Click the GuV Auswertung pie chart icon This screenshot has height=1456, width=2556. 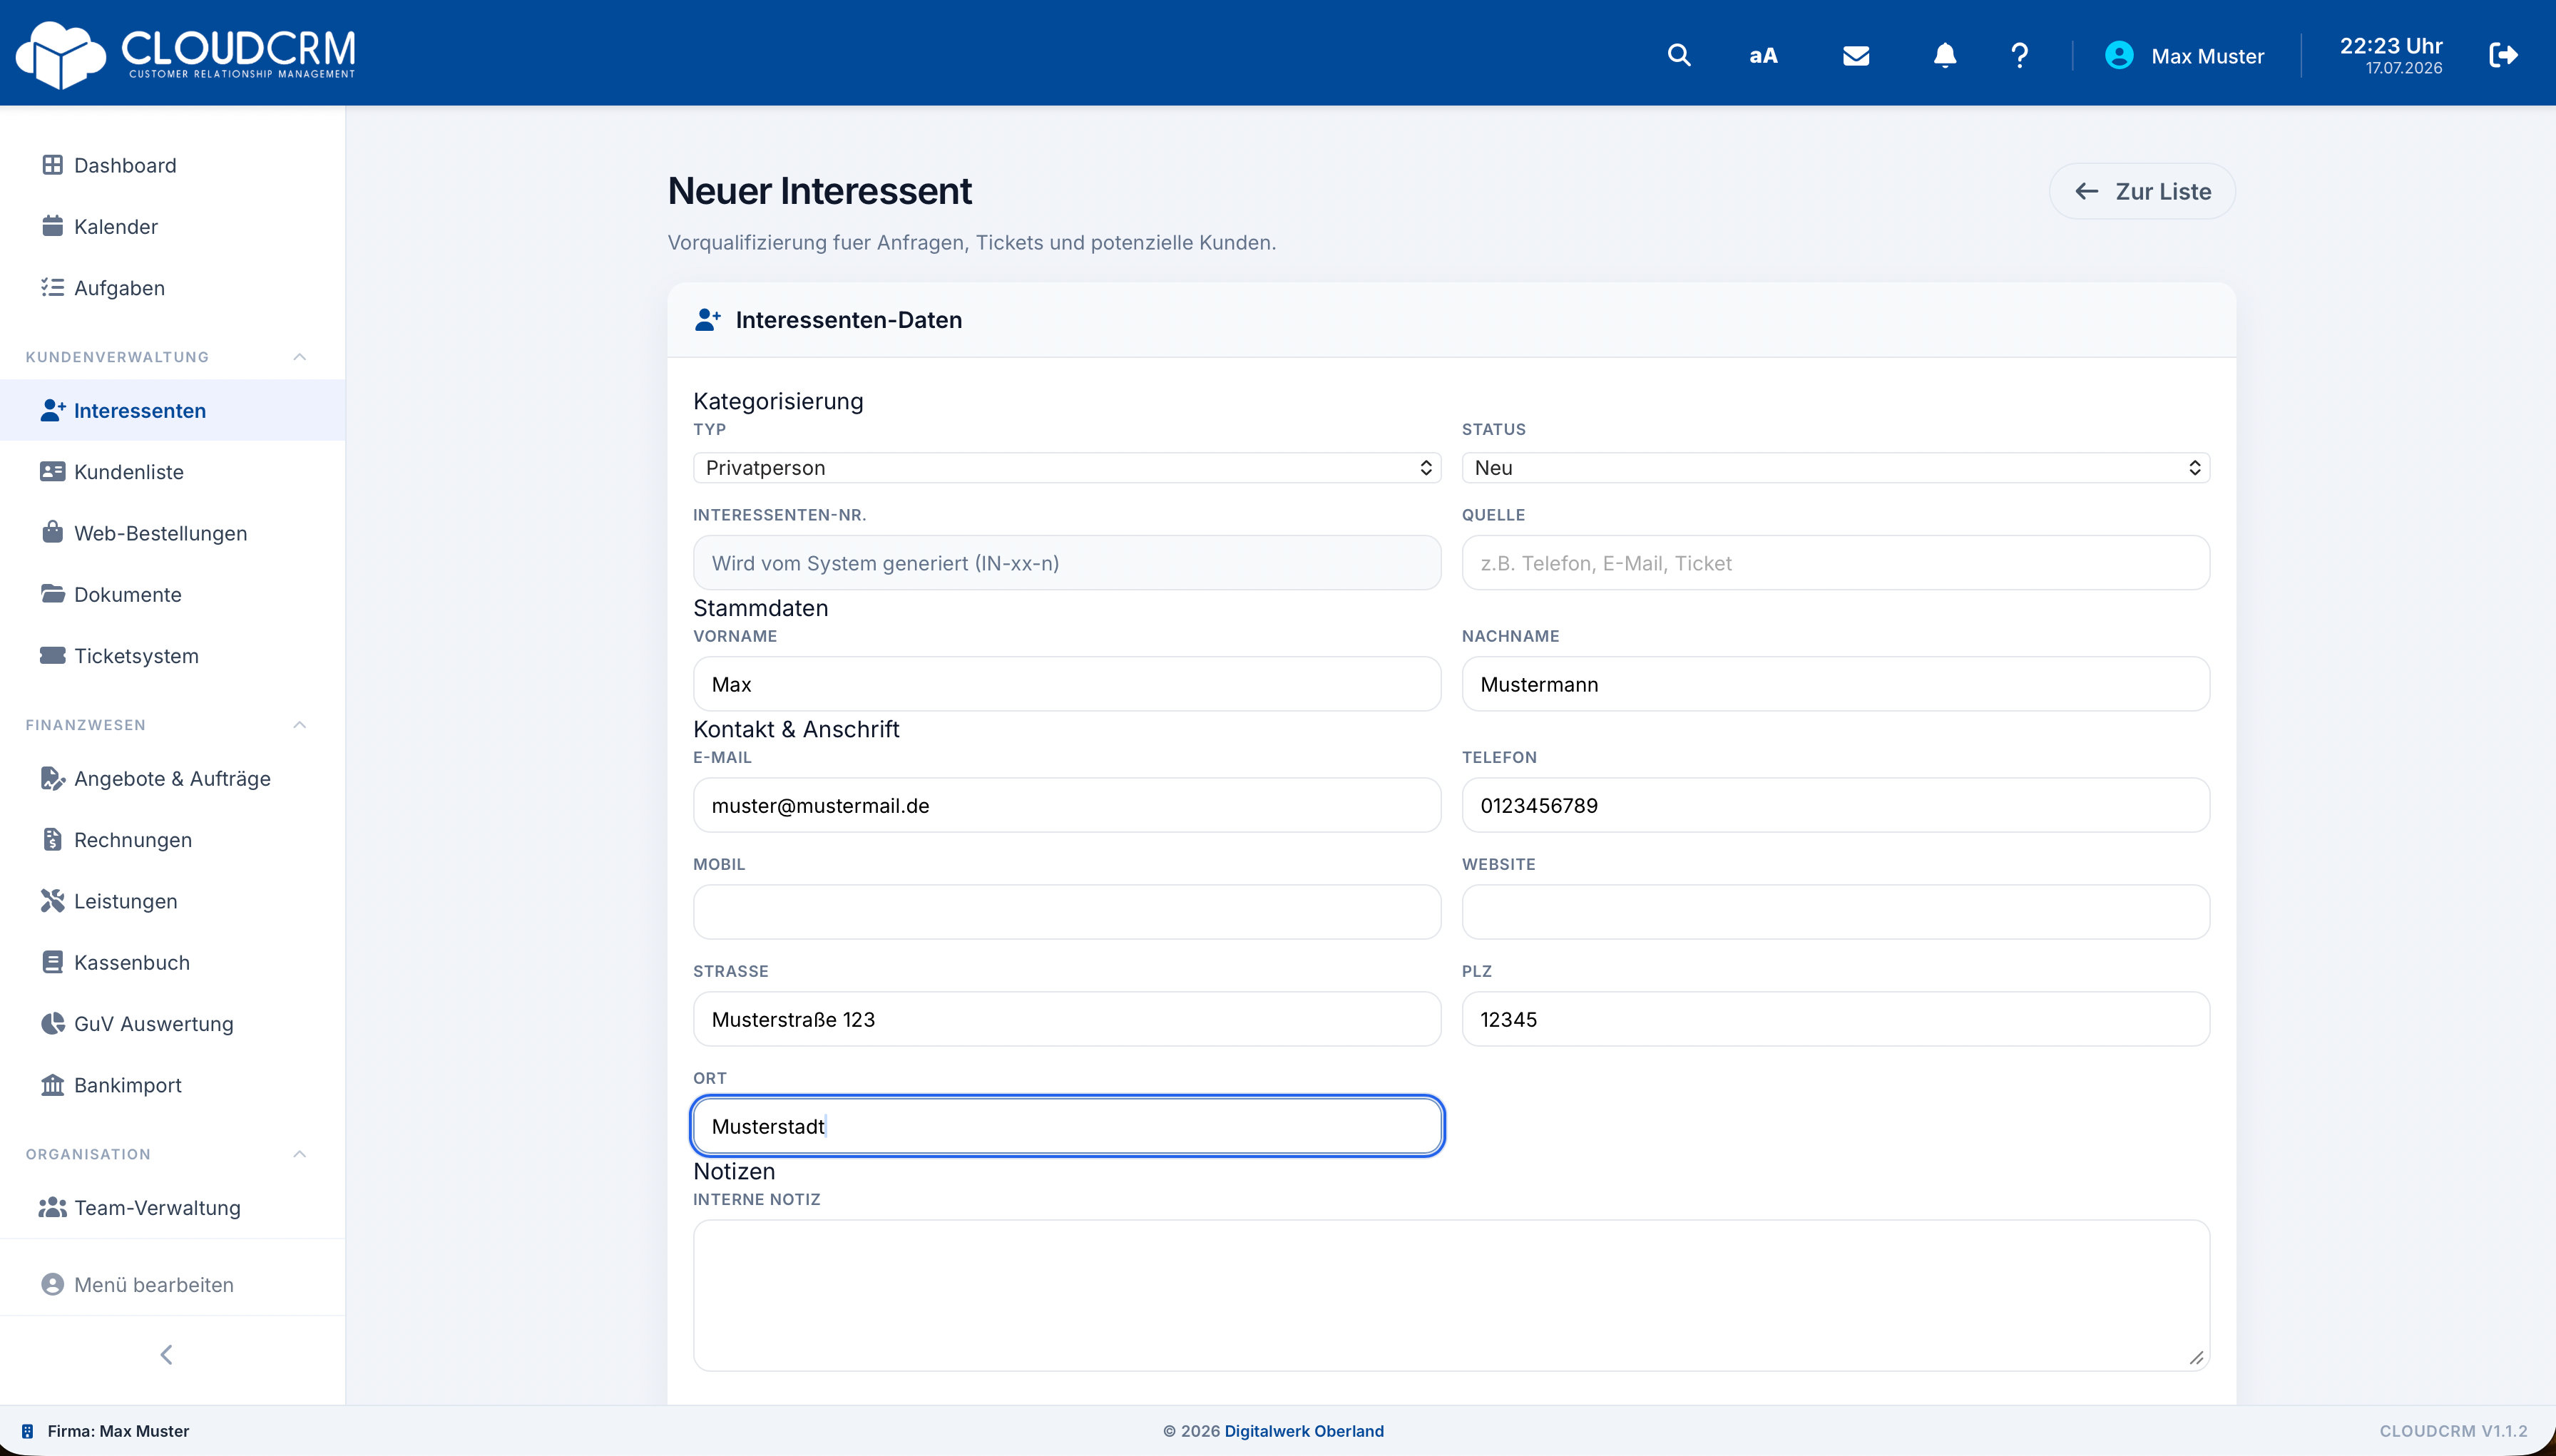click(52, 1023)
